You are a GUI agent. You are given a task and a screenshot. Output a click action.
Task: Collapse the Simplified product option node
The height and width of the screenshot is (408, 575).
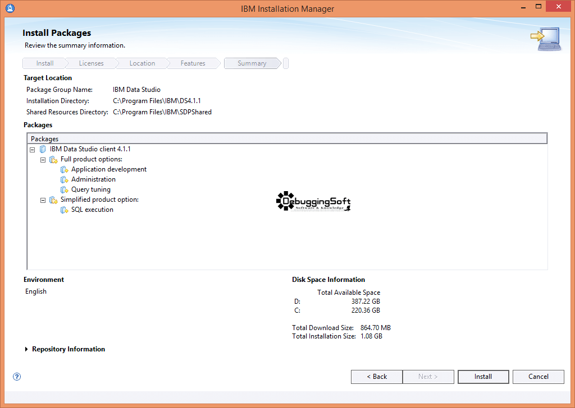coord(43,200)
